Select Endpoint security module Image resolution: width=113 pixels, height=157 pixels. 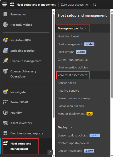click(22, 51)
